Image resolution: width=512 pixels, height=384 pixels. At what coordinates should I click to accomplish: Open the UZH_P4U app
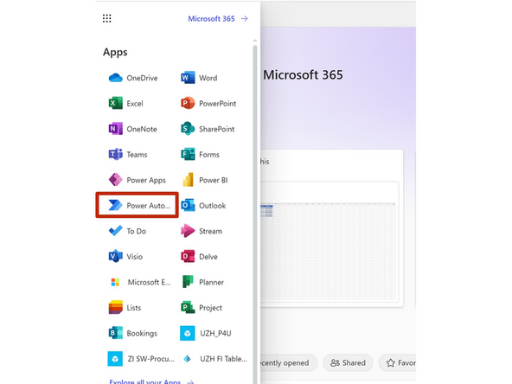coord(206,333)
